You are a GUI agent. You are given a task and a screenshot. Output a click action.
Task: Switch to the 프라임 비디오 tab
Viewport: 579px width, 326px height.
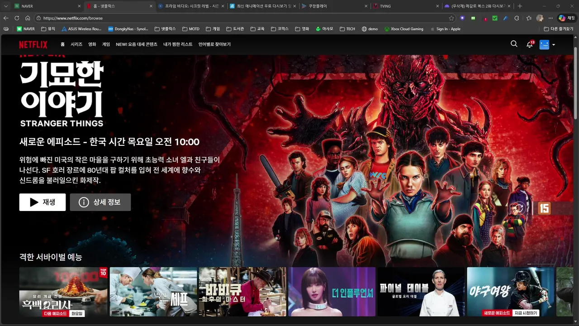(191, 6)
